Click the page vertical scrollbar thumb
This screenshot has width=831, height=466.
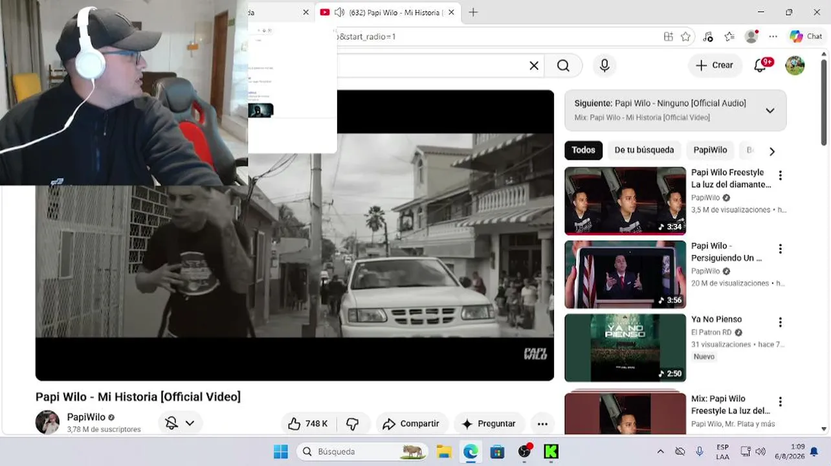[x=824, y=102]
